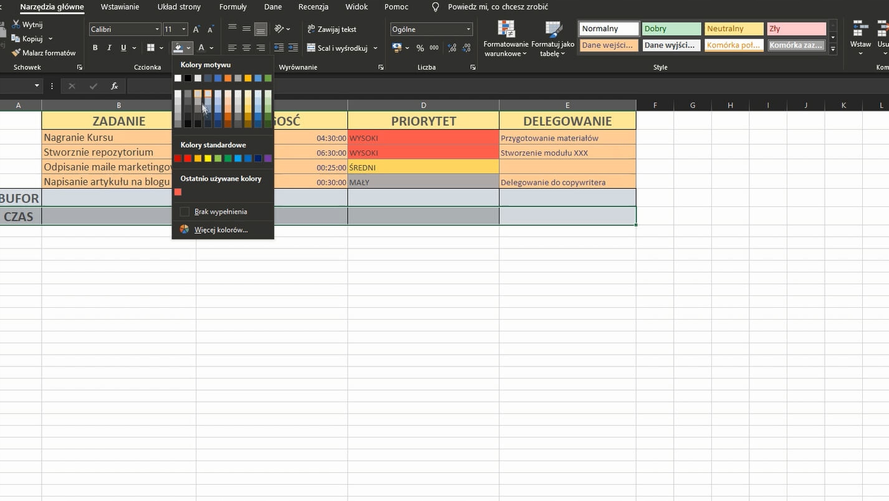Viewport: 889px width, 501px height.
Task: Open the Calibri font name dropdown
Action: click(x=157, y=29)
